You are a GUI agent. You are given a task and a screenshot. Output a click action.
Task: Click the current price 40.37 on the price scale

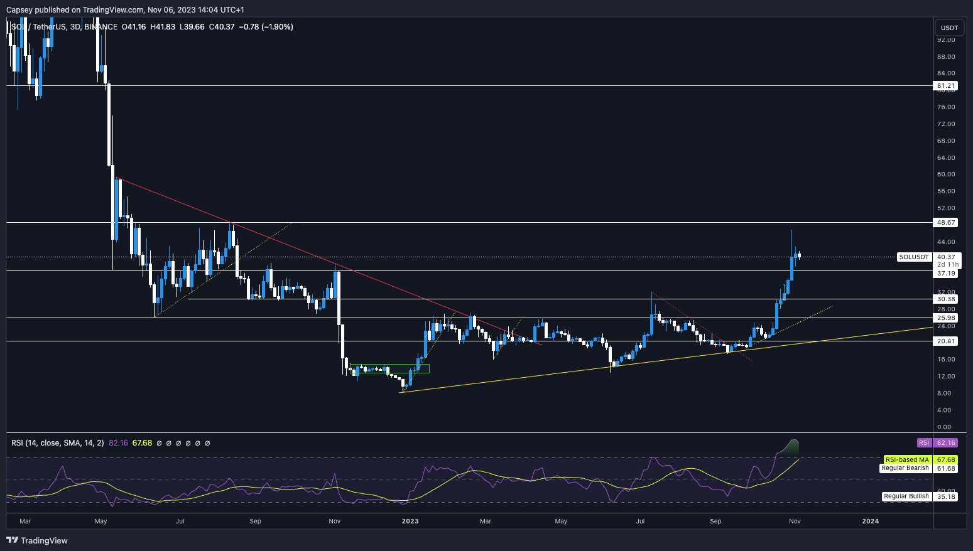tap(946, 257)
